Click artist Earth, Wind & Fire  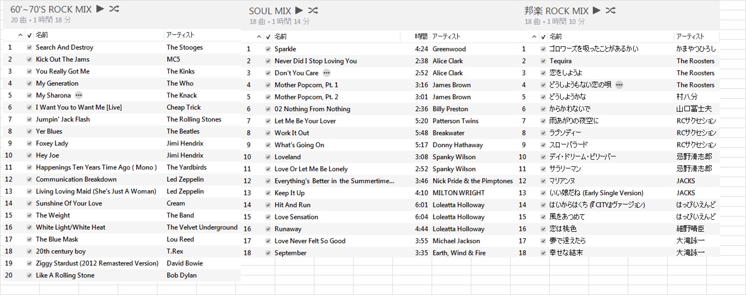tap(459, 253)
